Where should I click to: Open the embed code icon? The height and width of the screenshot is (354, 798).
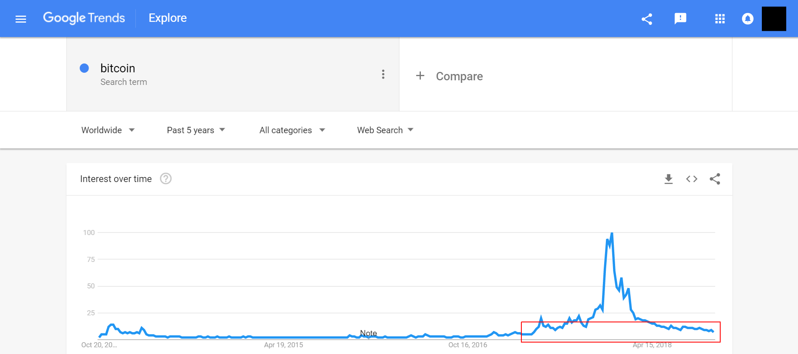(692, 179)
